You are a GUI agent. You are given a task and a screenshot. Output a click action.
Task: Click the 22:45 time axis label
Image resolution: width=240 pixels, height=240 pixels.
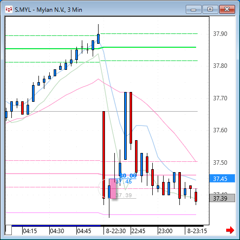138,231
